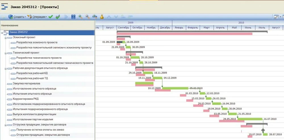
Task: Click the double checkmark toolbar icon
Action: pyautogui.click(x=58, y=17)
